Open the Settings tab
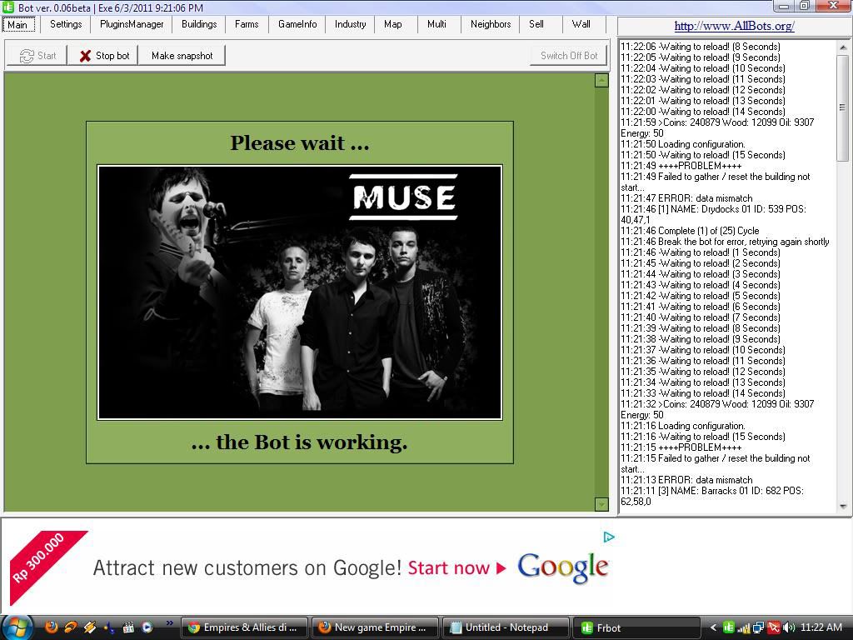Image resolution: width=853 pixels, height=640 pixels. click(66, 24)
